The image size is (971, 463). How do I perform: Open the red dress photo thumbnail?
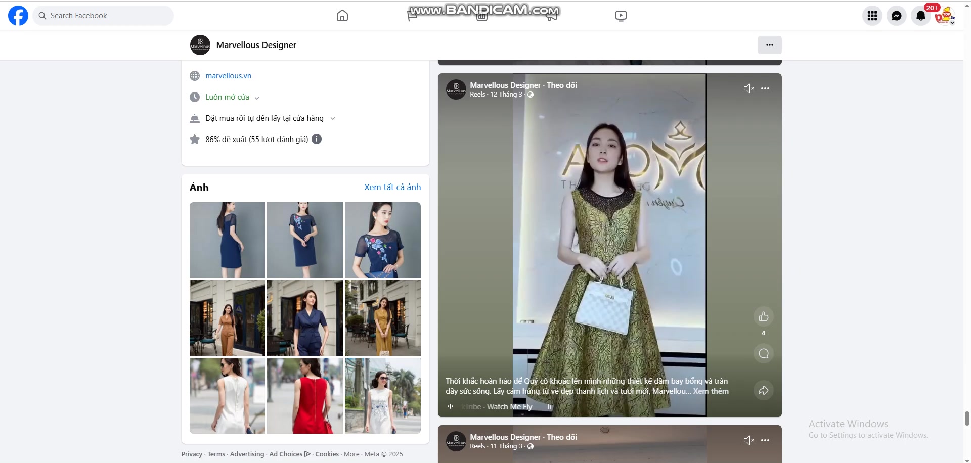[304, 396]
